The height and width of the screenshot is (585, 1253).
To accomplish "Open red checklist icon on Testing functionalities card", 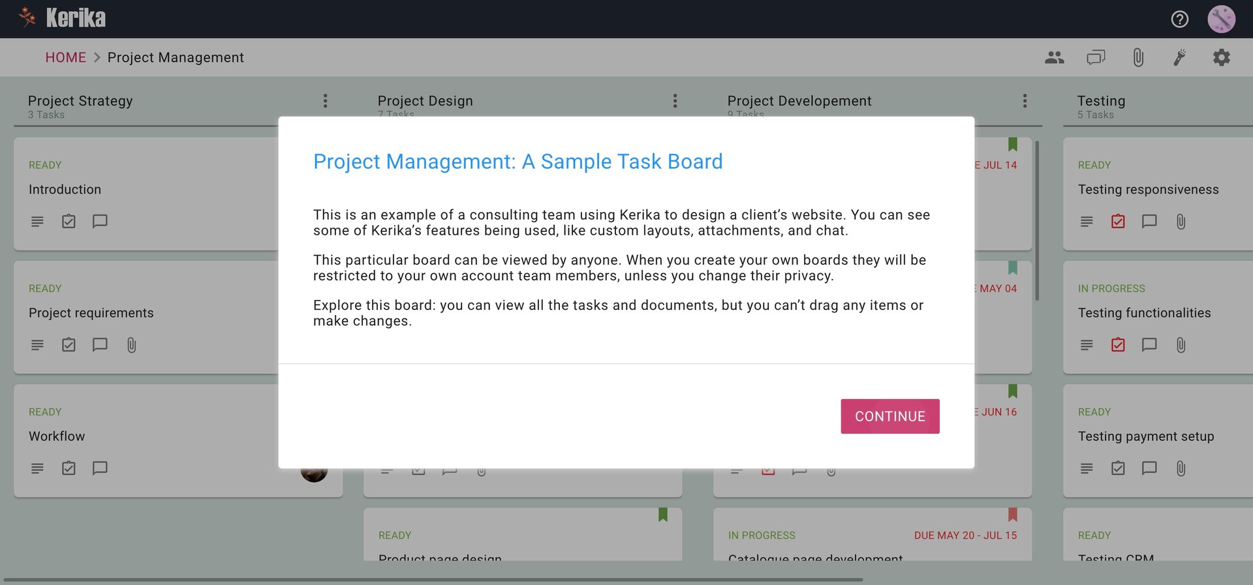I will [1118, 345].
